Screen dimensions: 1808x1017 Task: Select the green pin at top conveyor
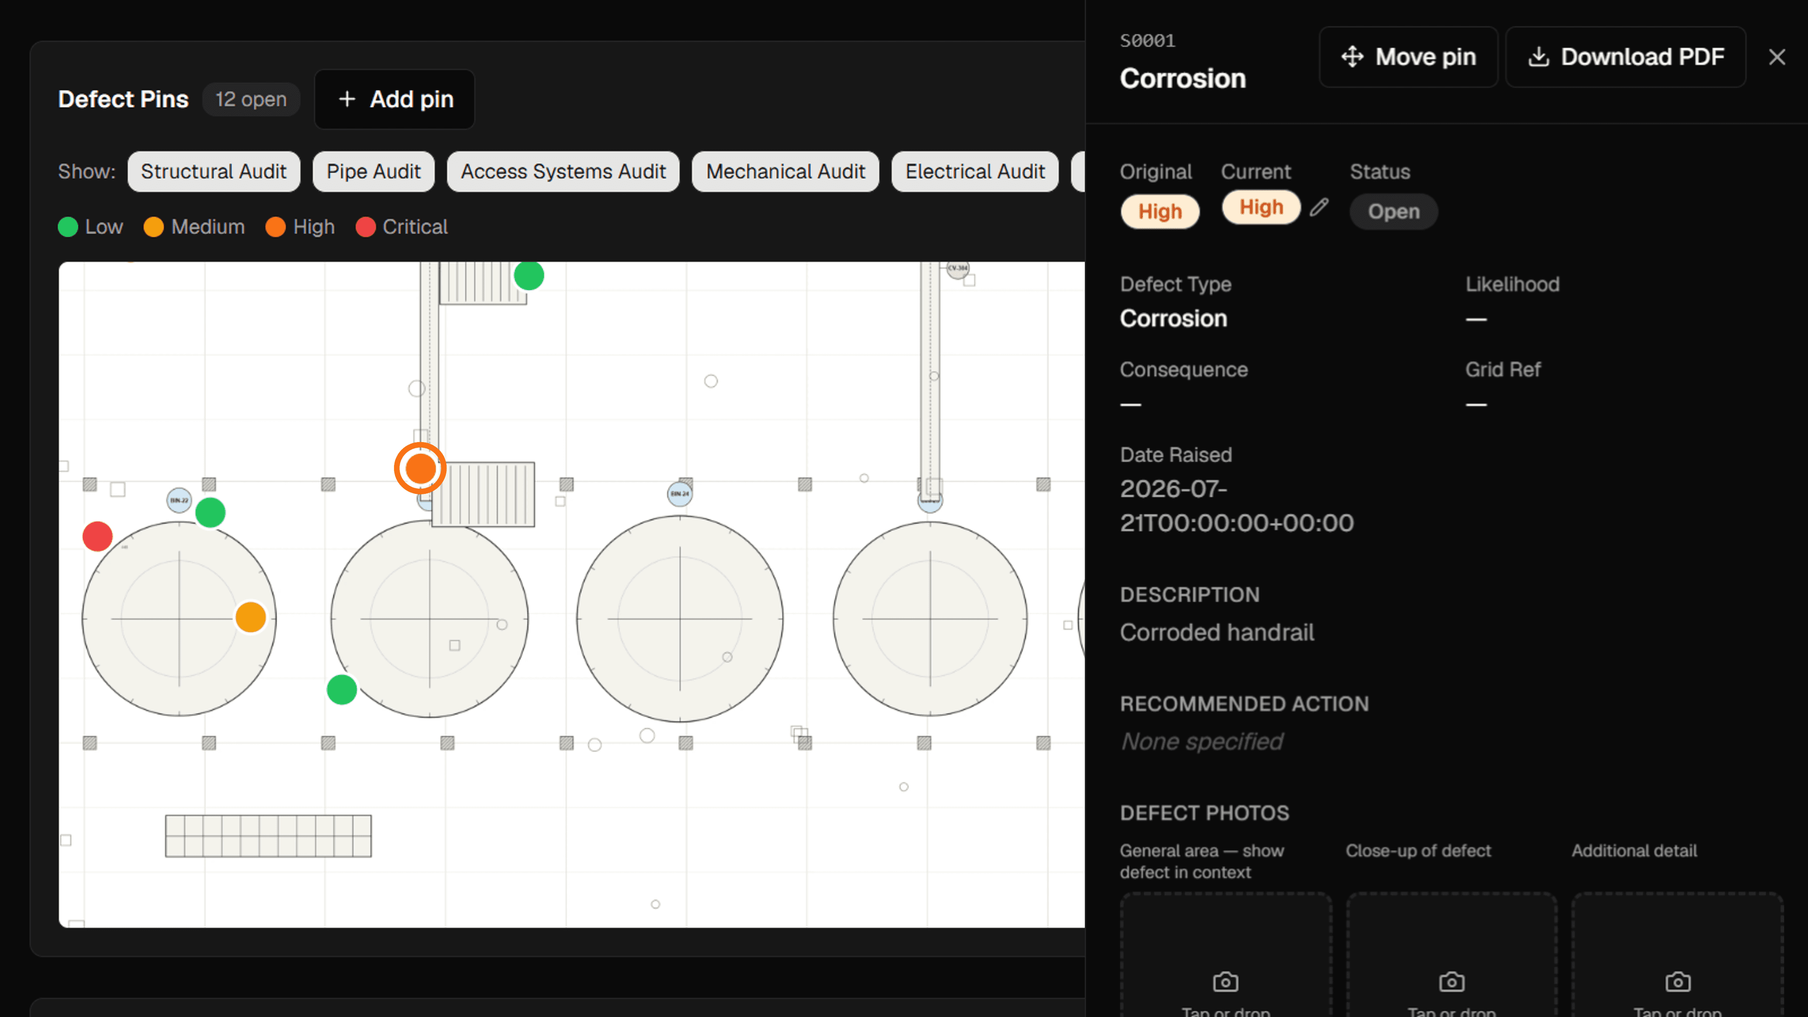529,275
